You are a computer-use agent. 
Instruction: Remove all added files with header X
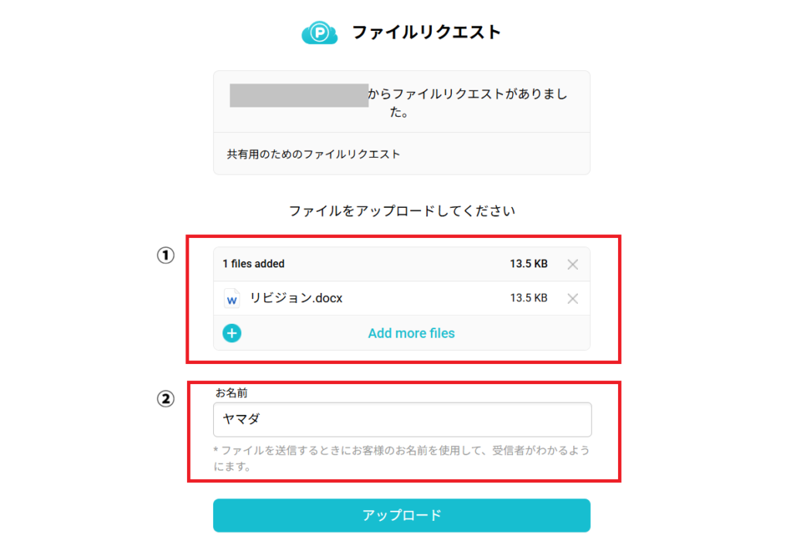[x=572, y=264]
